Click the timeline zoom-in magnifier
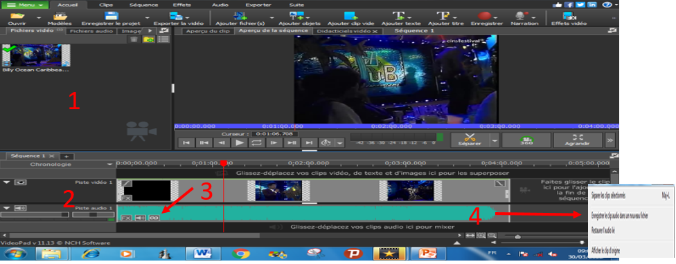This screenshot has width=676, height=264. pos(481,236)
